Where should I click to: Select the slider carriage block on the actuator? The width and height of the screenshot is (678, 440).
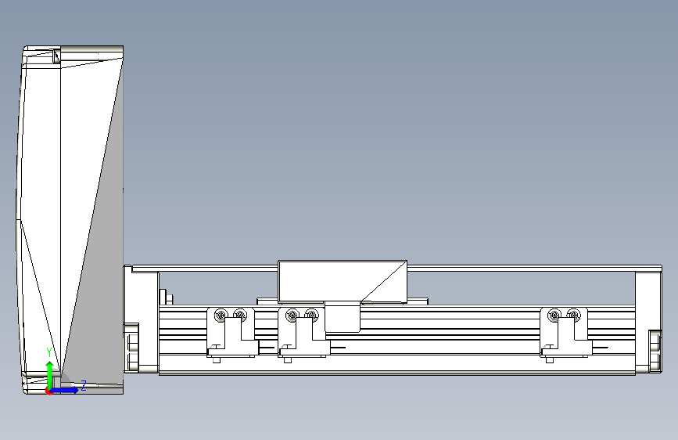point(343,282)
